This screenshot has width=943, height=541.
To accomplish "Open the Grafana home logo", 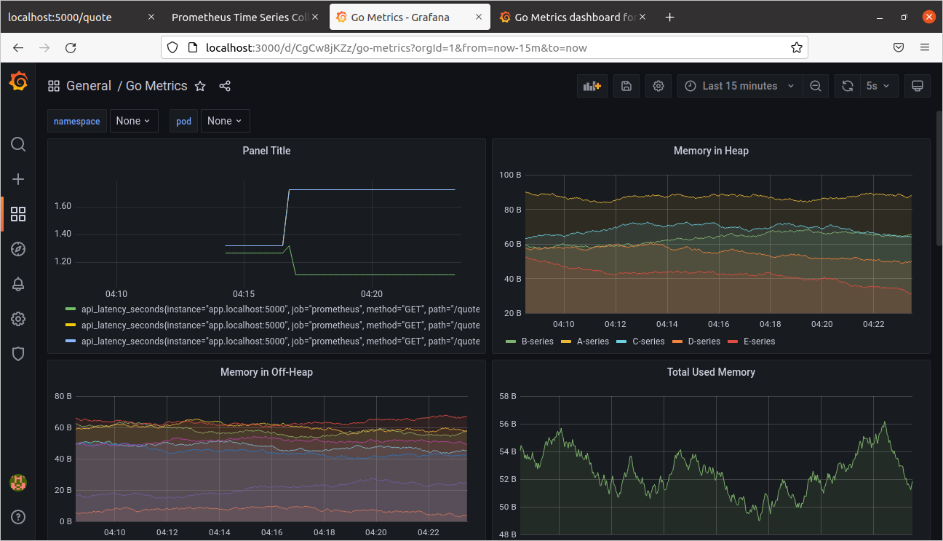I will [x=18, y=82].
